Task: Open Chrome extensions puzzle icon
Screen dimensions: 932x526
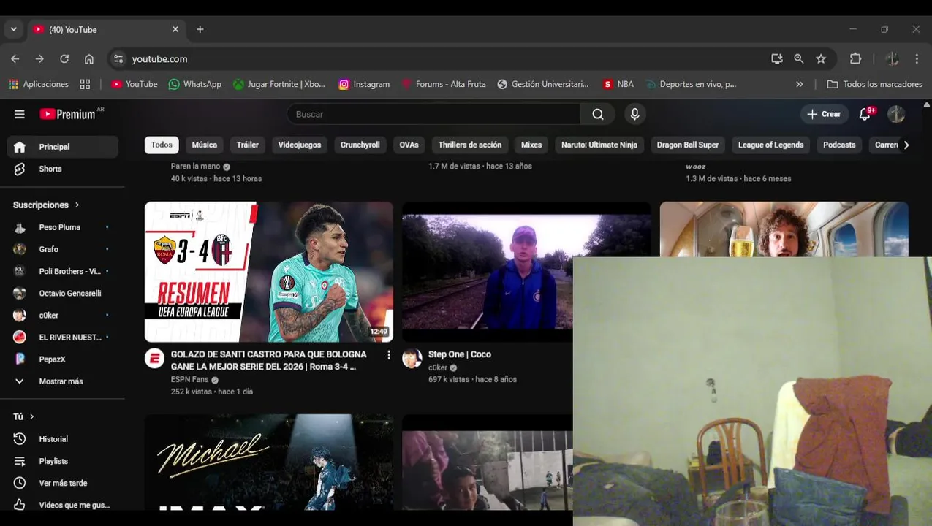Action: tap(856, 59)
